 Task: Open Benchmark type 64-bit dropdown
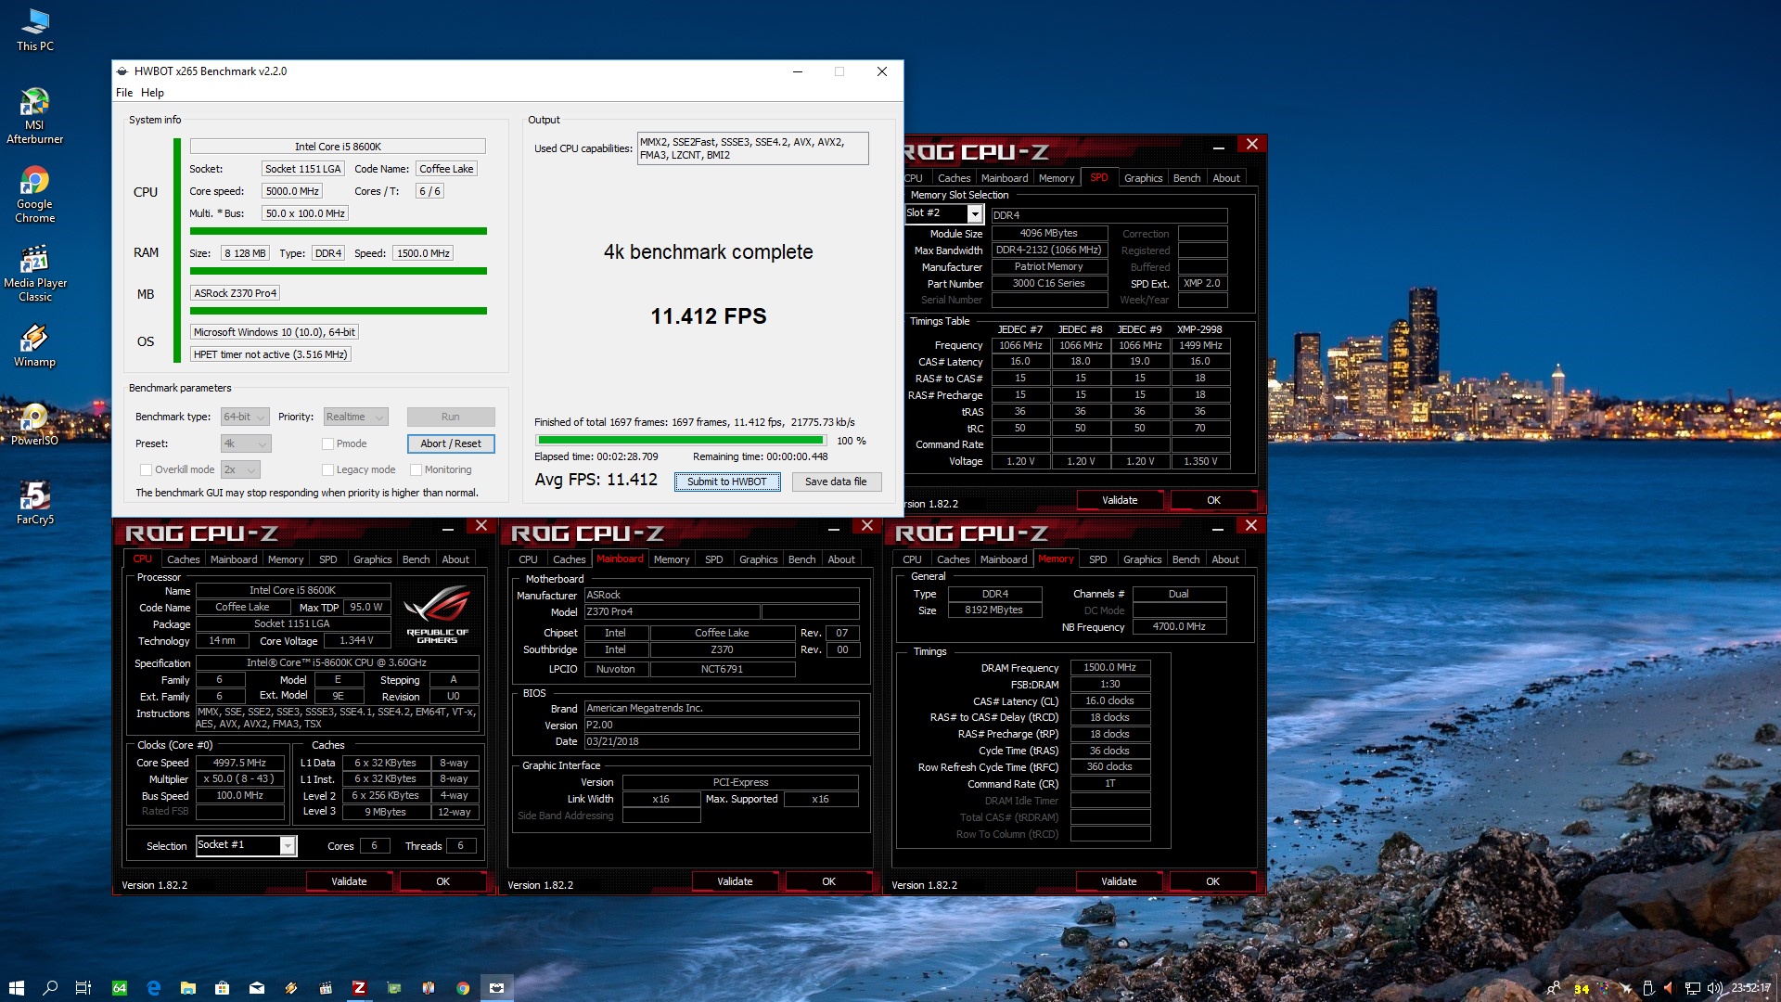245,417
